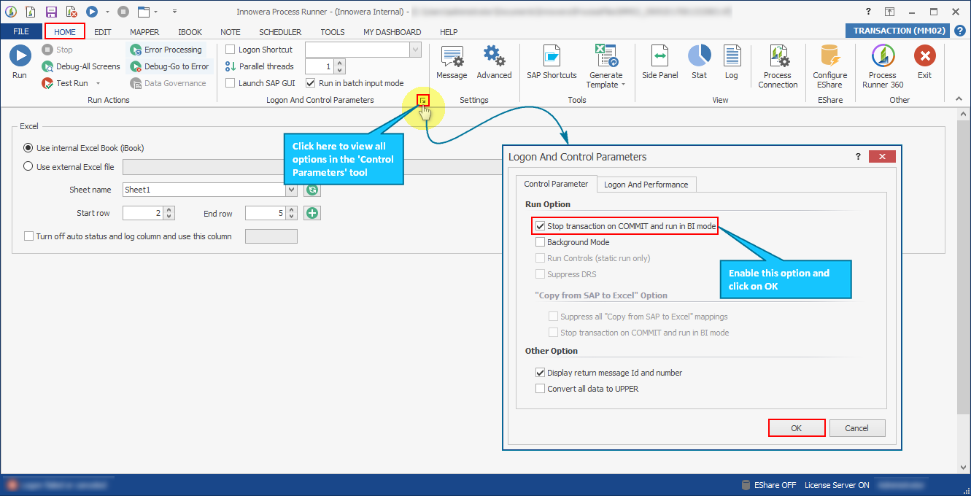This screenshot has height=496, width=971.
Task: Select the Run action
Action: tap(20, 55)
